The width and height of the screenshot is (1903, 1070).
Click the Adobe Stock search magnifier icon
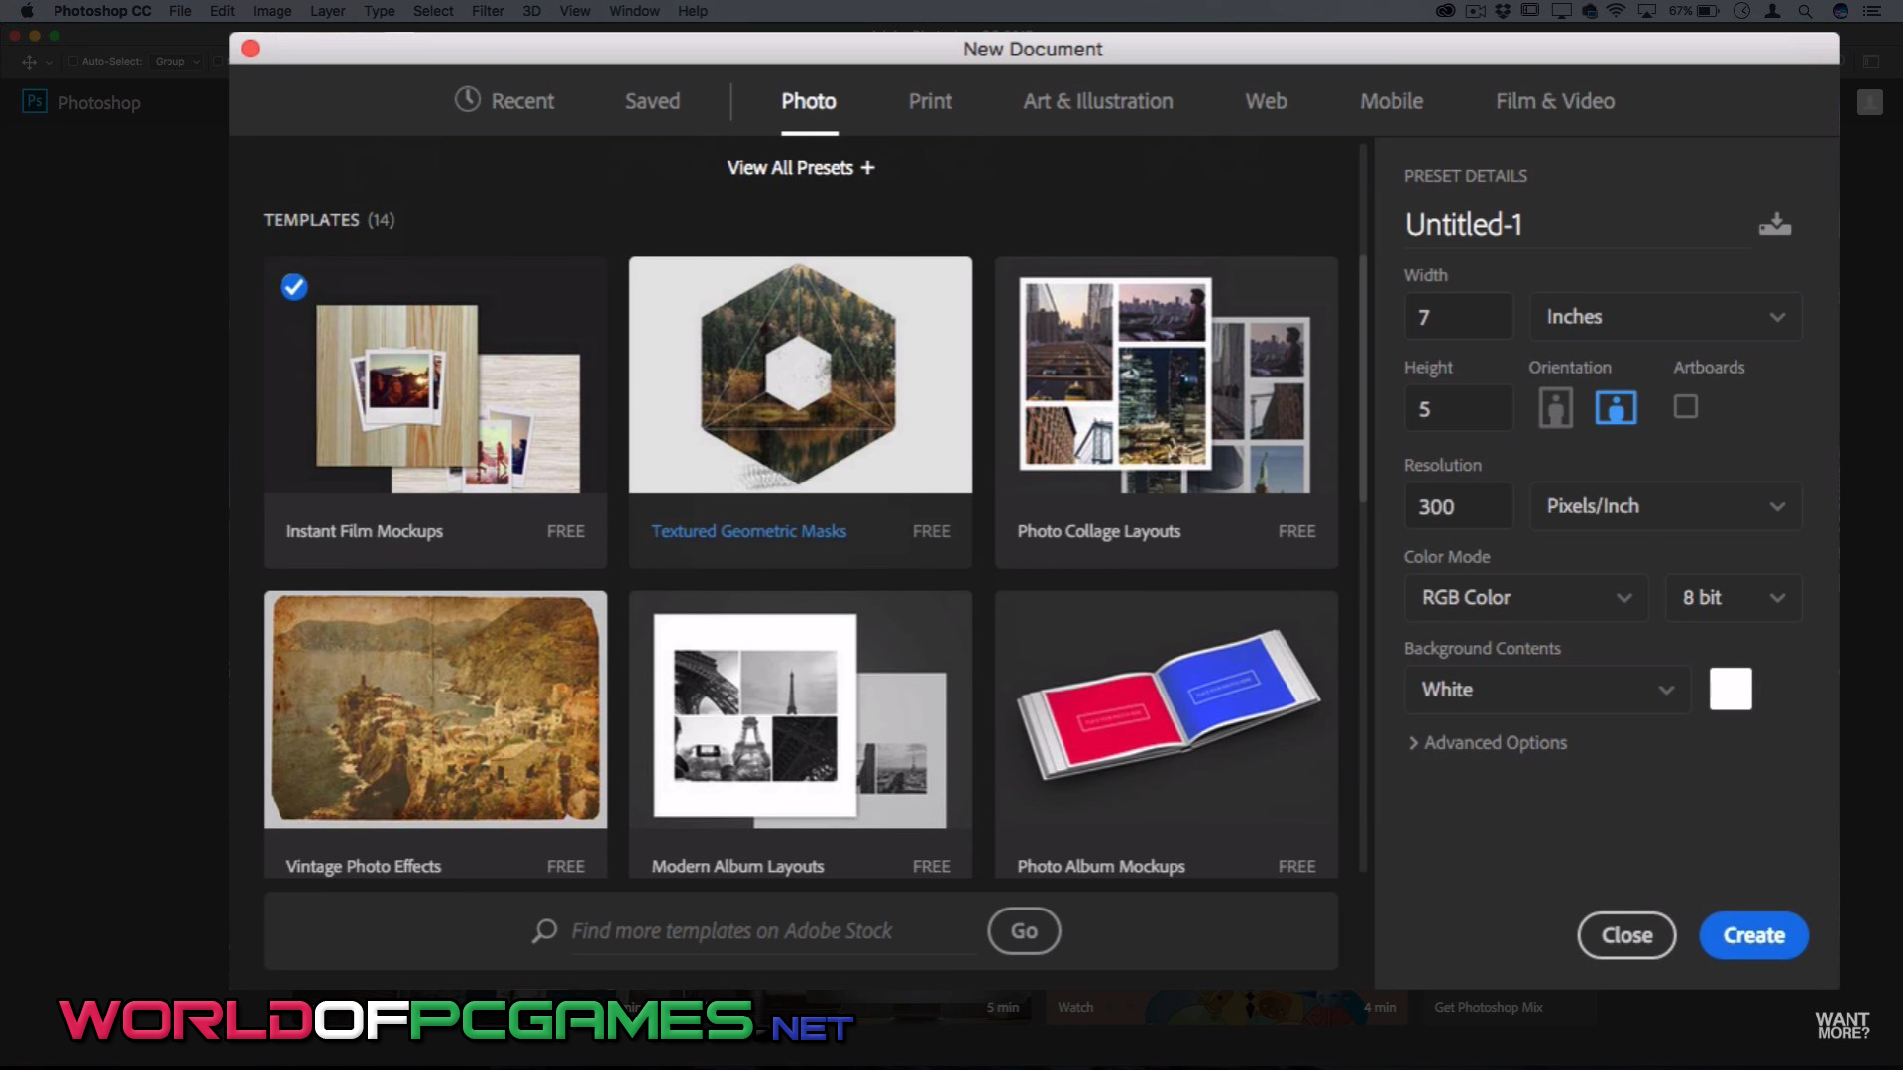[x=544, y=930]
